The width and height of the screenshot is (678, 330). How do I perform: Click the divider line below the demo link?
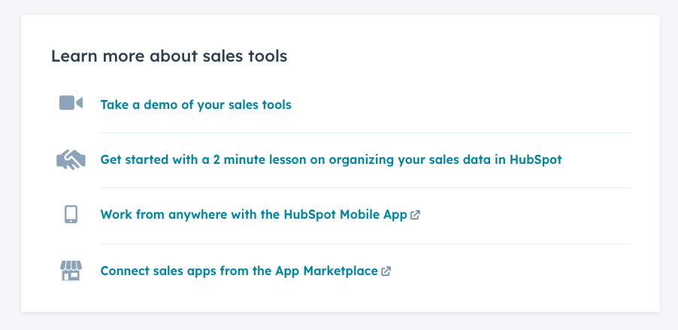(365, 132)
